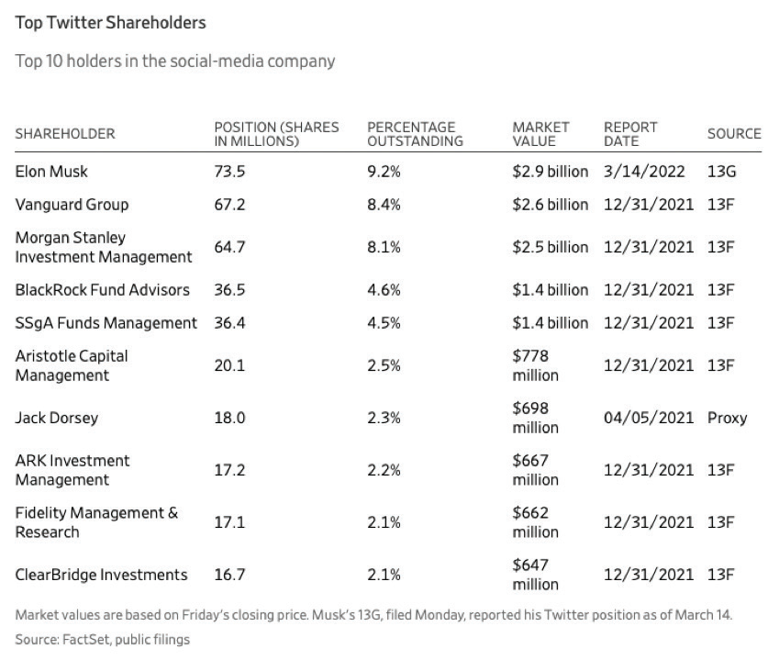Click BlackRock Fund Advisors name
Viewport: 779px width, 660px height.
(103, 290)
